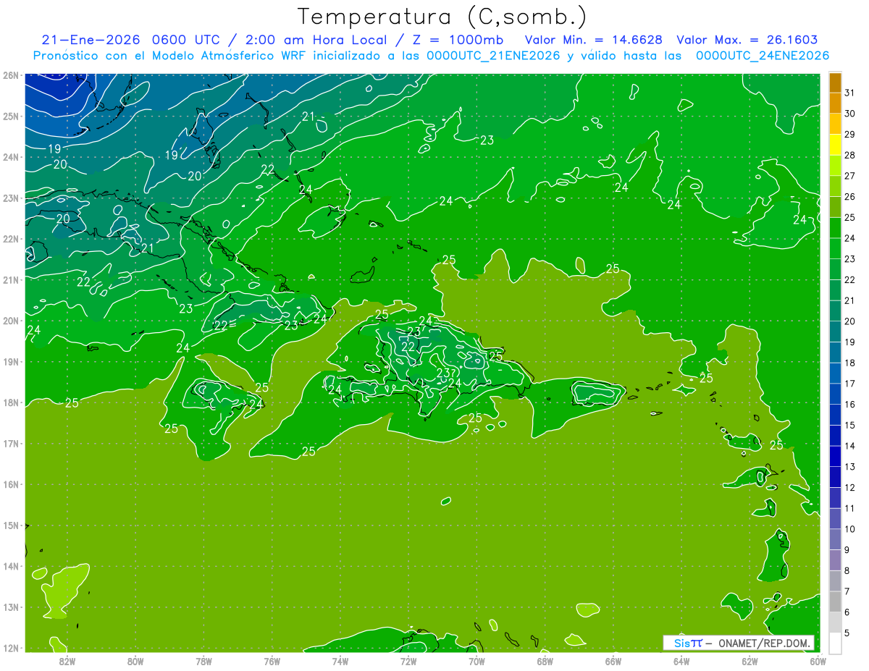Click legend scale label "13"

click(849, 467)
